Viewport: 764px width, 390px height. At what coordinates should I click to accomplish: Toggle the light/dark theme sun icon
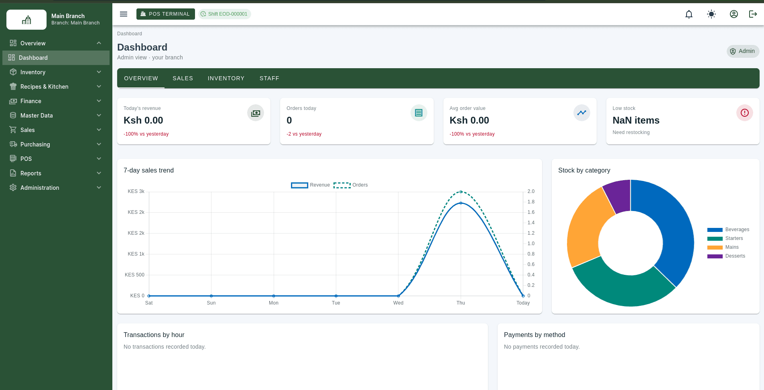coord(711,14)
